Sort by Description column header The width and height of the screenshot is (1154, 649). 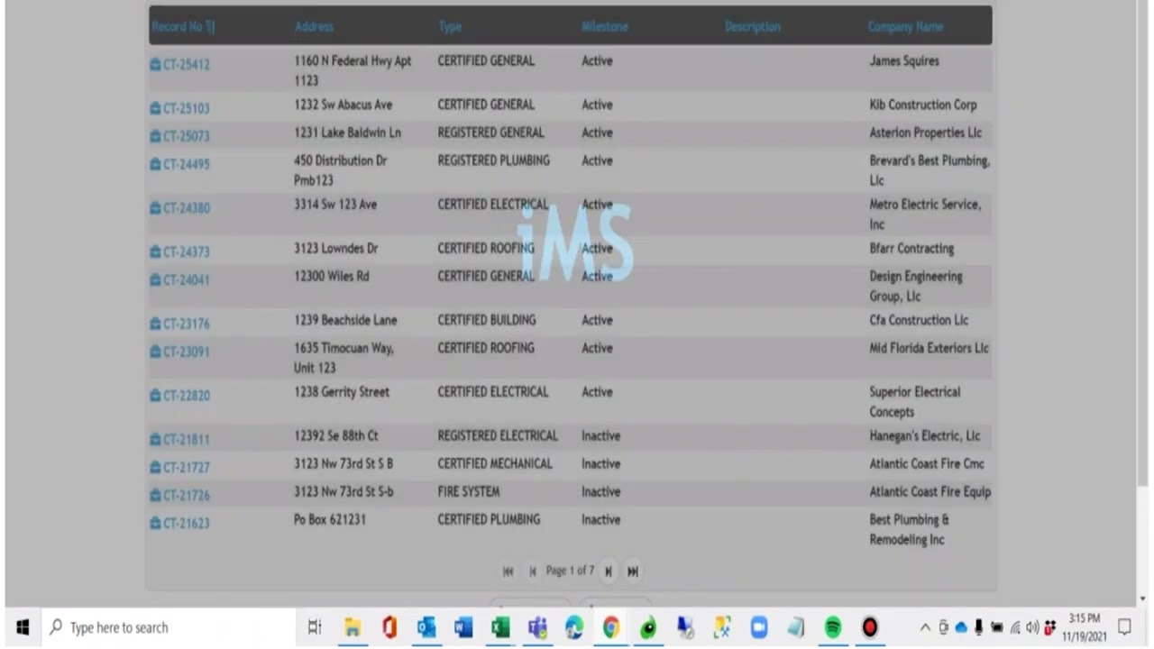coord(753,27)
